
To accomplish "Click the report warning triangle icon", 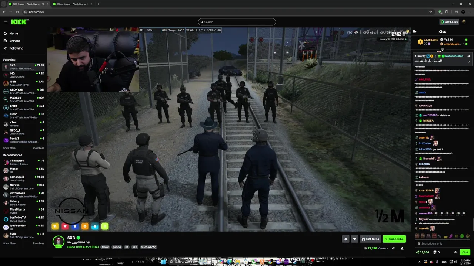I will 402,248.
